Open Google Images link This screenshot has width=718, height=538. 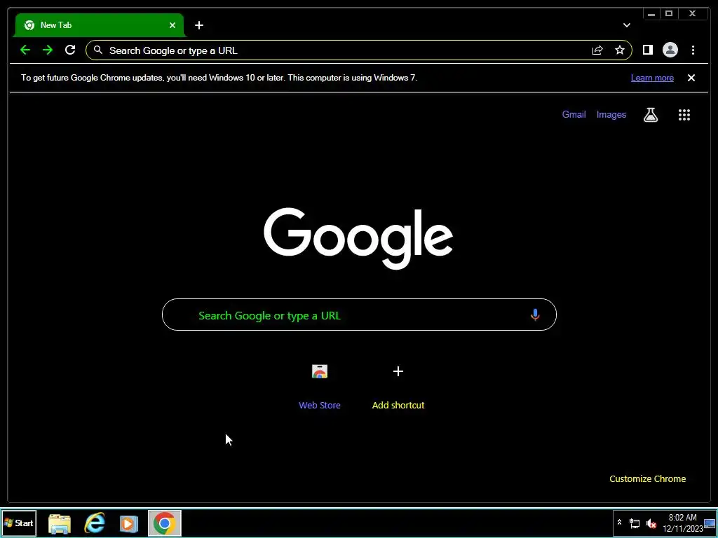(611, 114)
